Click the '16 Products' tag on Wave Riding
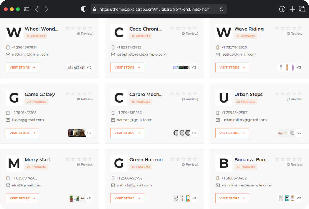This screenshot has width=309, height=209. pyautogui.click(x=245, y=36)
